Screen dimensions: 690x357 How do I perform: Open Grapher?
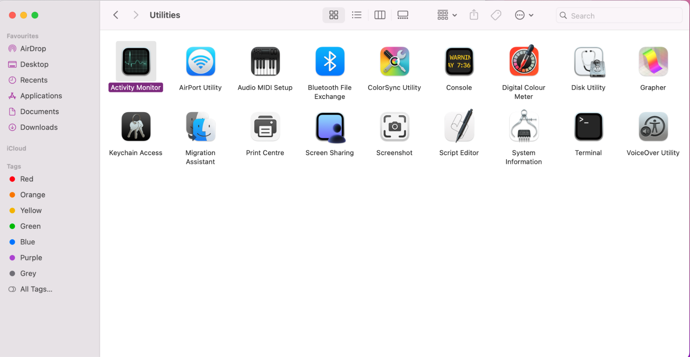[652, 61]
